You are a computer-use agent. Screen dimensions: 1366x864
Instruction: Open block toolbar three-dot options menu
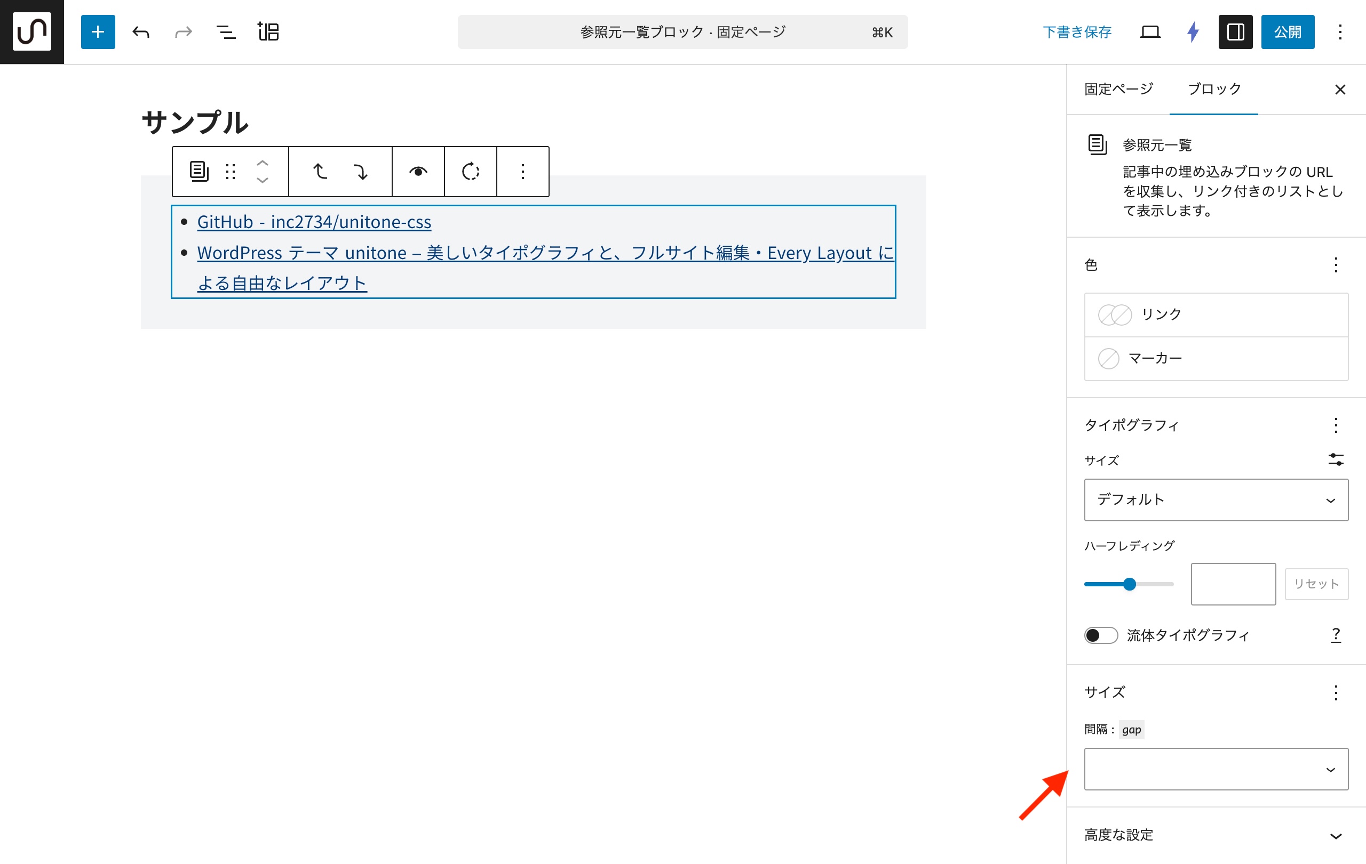pyautogui.click(x=522, y=171)
